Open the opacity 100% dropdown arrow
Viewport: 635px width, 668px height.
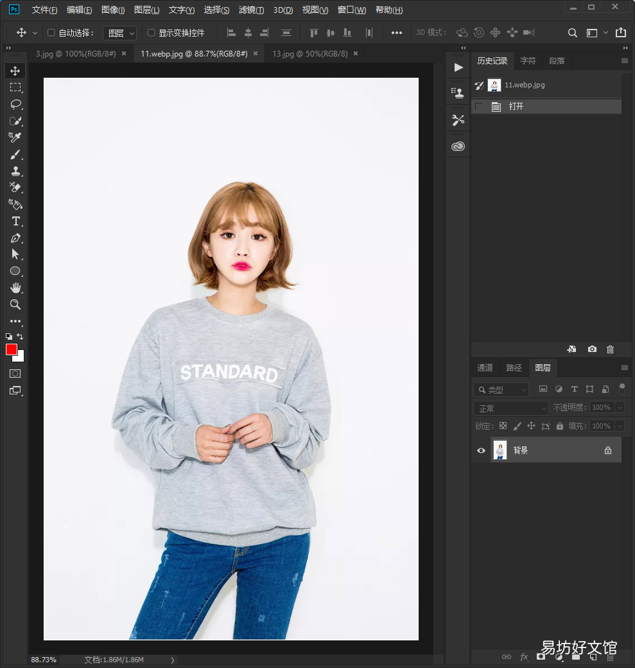tap(620, 408)
